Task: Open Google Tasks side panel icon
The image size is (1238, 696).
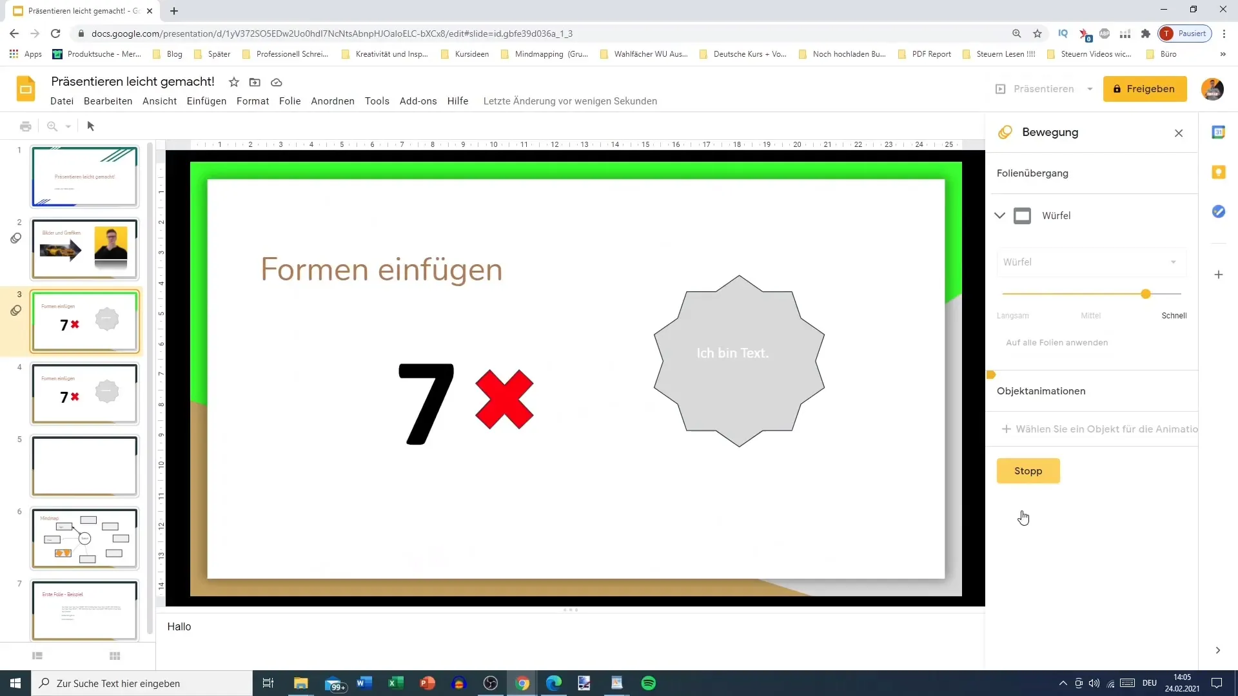Action: 1218,211
